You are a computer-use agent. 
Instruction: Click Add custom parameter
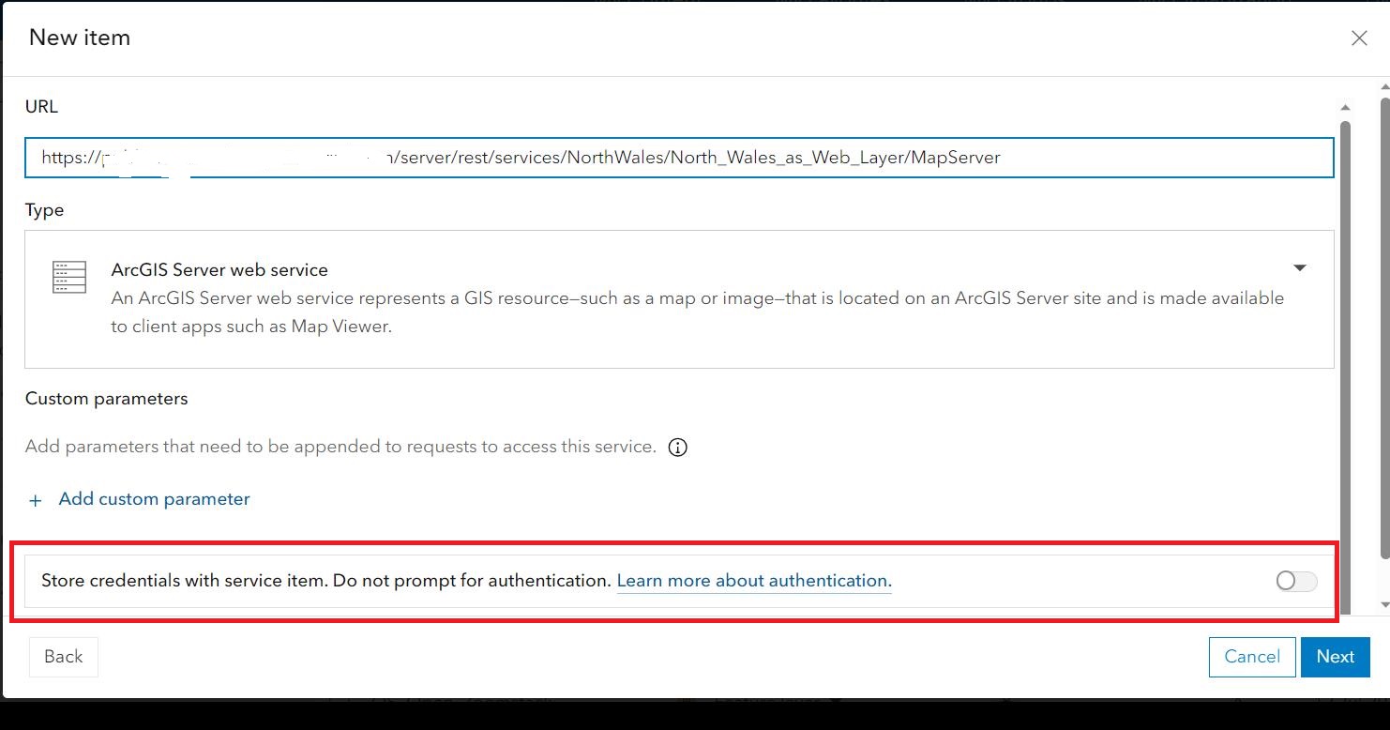[x=153, y=498]
